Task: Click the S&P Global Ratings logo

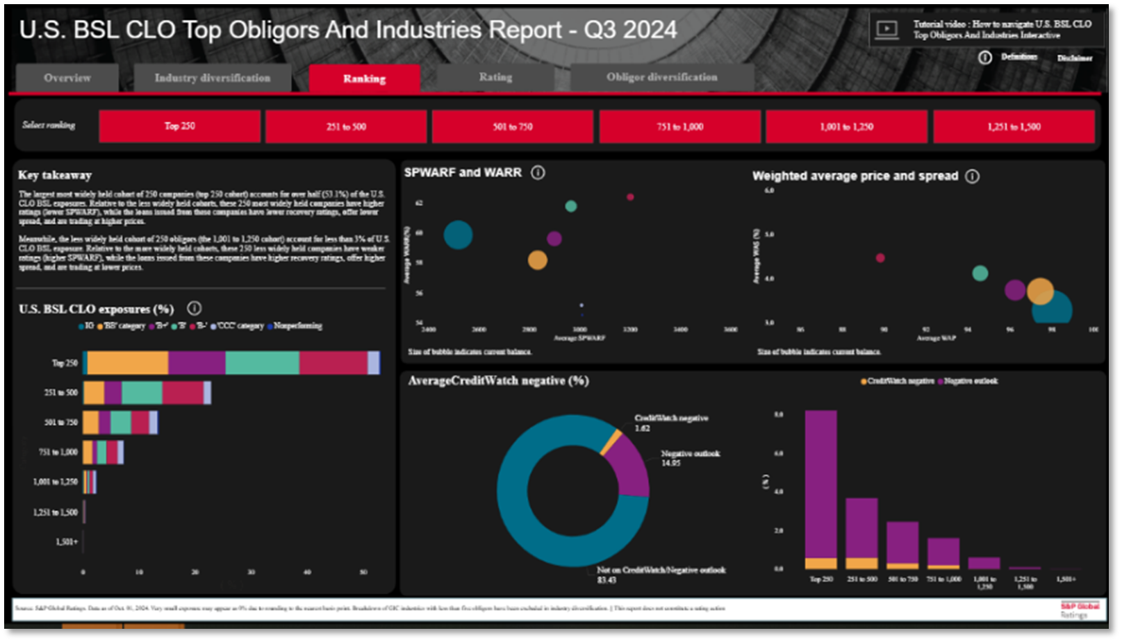Action: point(1079,610)
